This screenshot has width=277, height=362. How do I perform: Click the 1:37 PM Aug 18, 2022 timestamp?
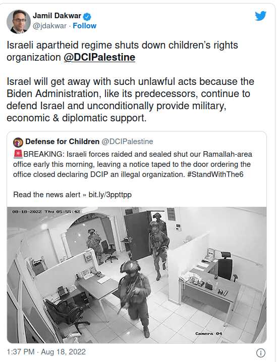click(x=46, y=352)
